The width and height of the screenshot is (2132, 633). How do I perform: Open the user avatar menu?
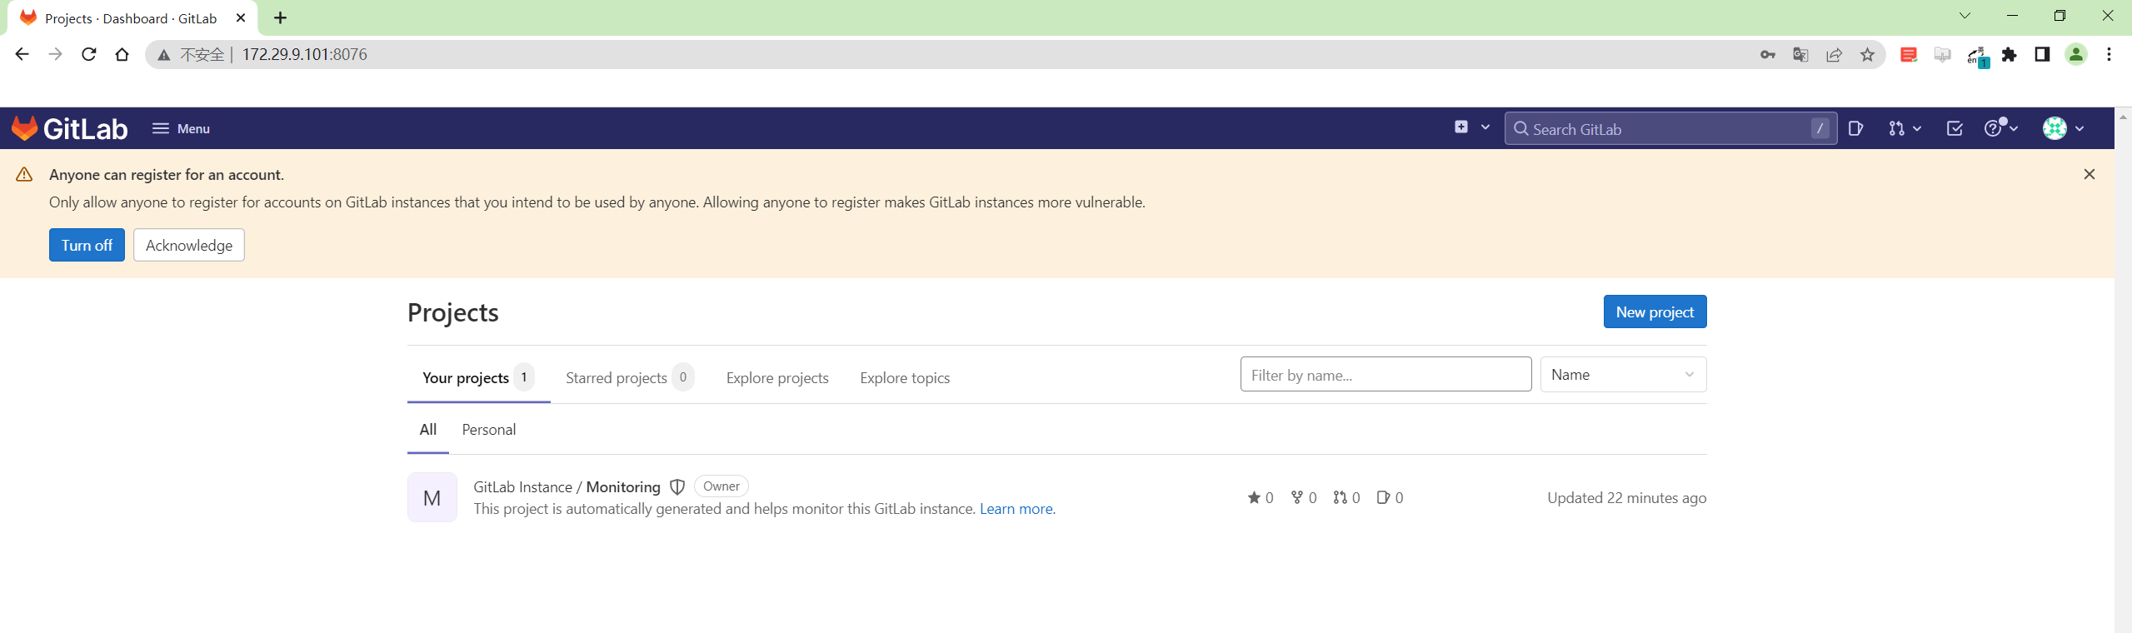pyautogui.click(x=2063, y=128)
